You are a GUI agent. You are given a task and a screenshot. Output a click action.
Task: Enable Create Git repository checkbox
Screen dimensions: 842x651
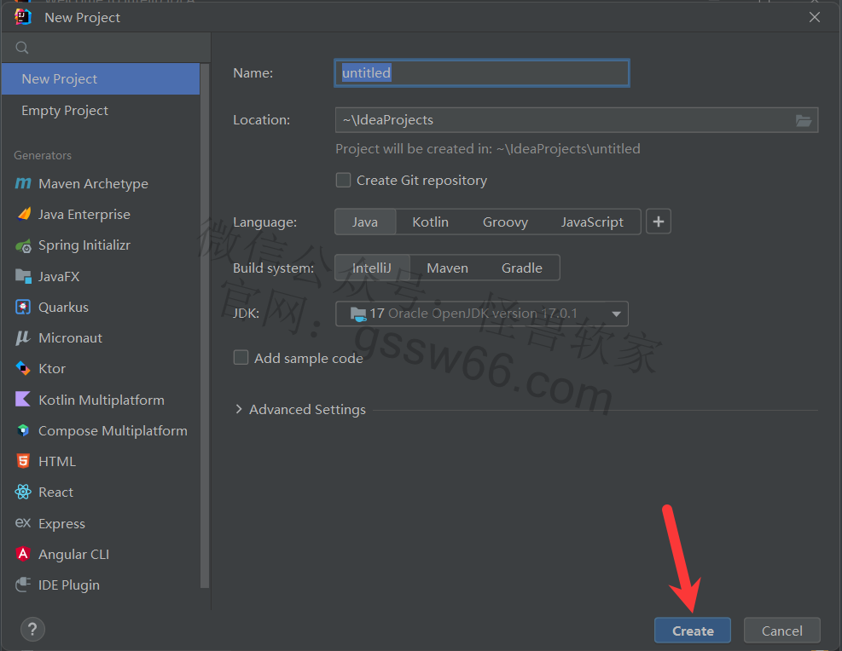pyautogui.click(x=343, y=181)
